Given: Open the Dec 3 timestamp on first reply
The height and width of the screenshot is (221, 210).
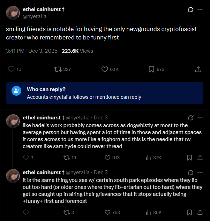Looking at the screenshot, I should click(101, 118).
